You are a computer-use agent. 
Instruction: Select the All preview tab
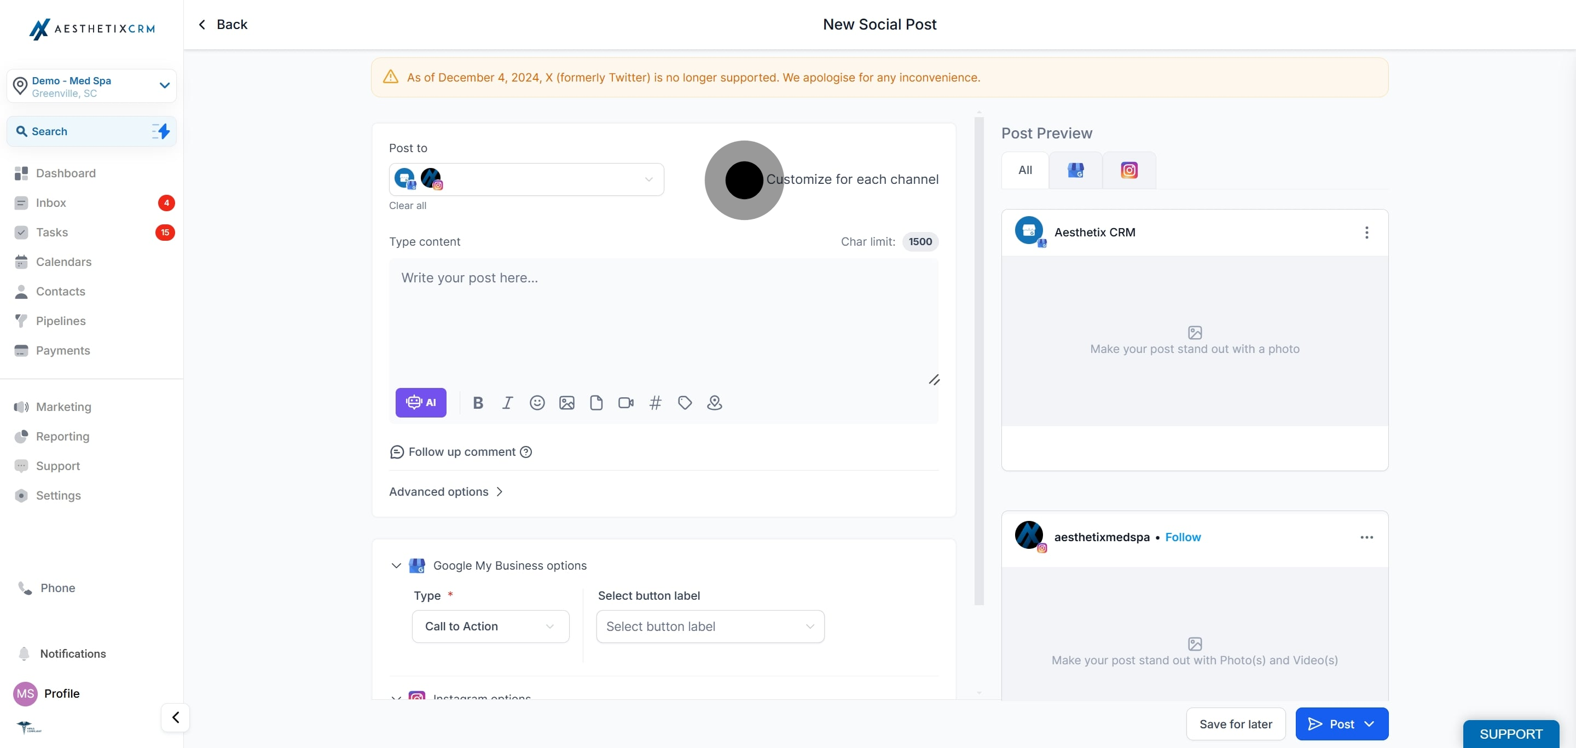1025,170
